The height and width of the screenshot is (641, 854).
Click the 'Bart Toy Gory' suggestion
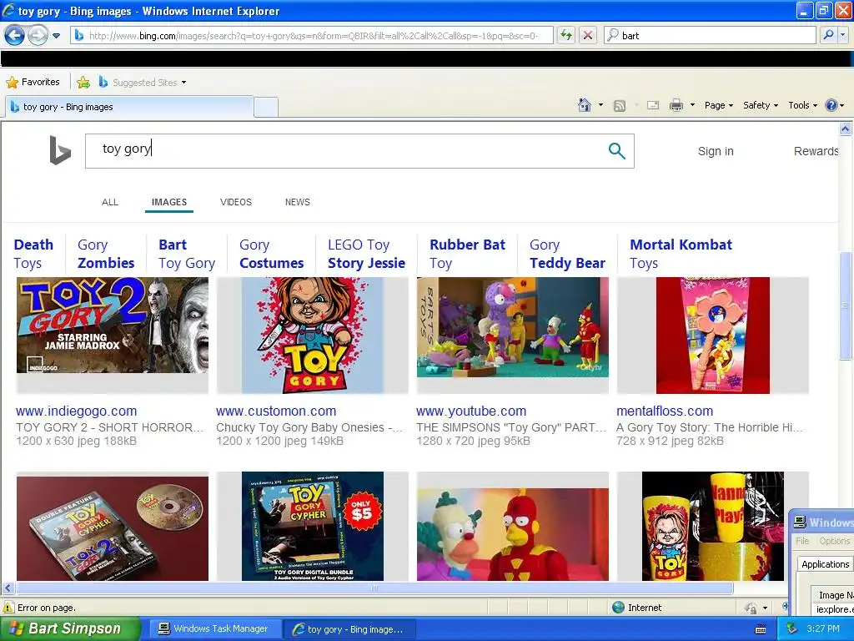click(187, 254)
